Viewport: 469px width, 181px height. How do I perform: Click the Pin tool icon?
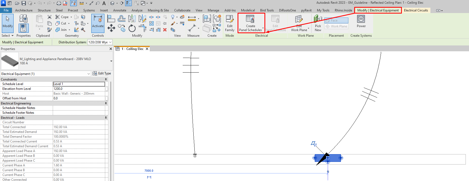pos(165,23)
